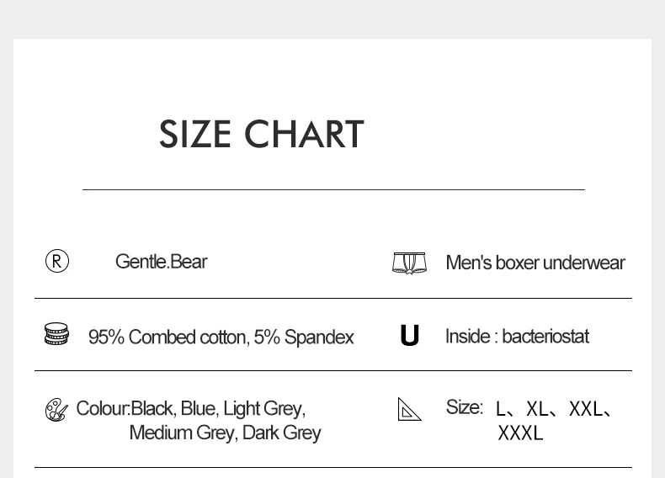
Task: Click the SIZE CHART heading
Action: [261, 135]
